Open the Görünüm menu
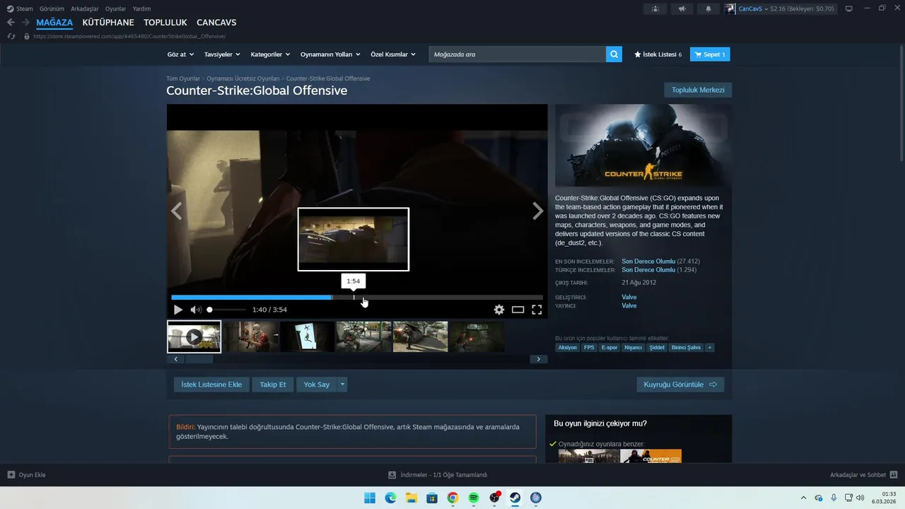 pos(52,8)
